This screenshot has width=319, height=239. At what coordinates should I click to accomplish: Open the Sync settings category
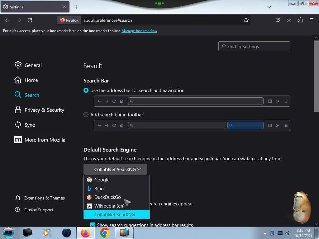click(x=25, y=125)
